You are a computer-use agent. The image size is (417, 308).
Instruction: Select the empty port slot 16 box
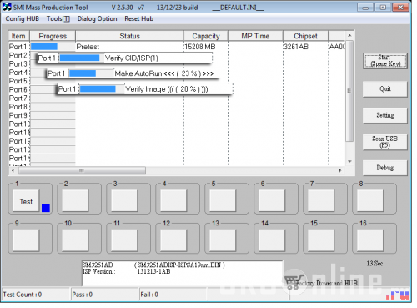coord(370,240)
